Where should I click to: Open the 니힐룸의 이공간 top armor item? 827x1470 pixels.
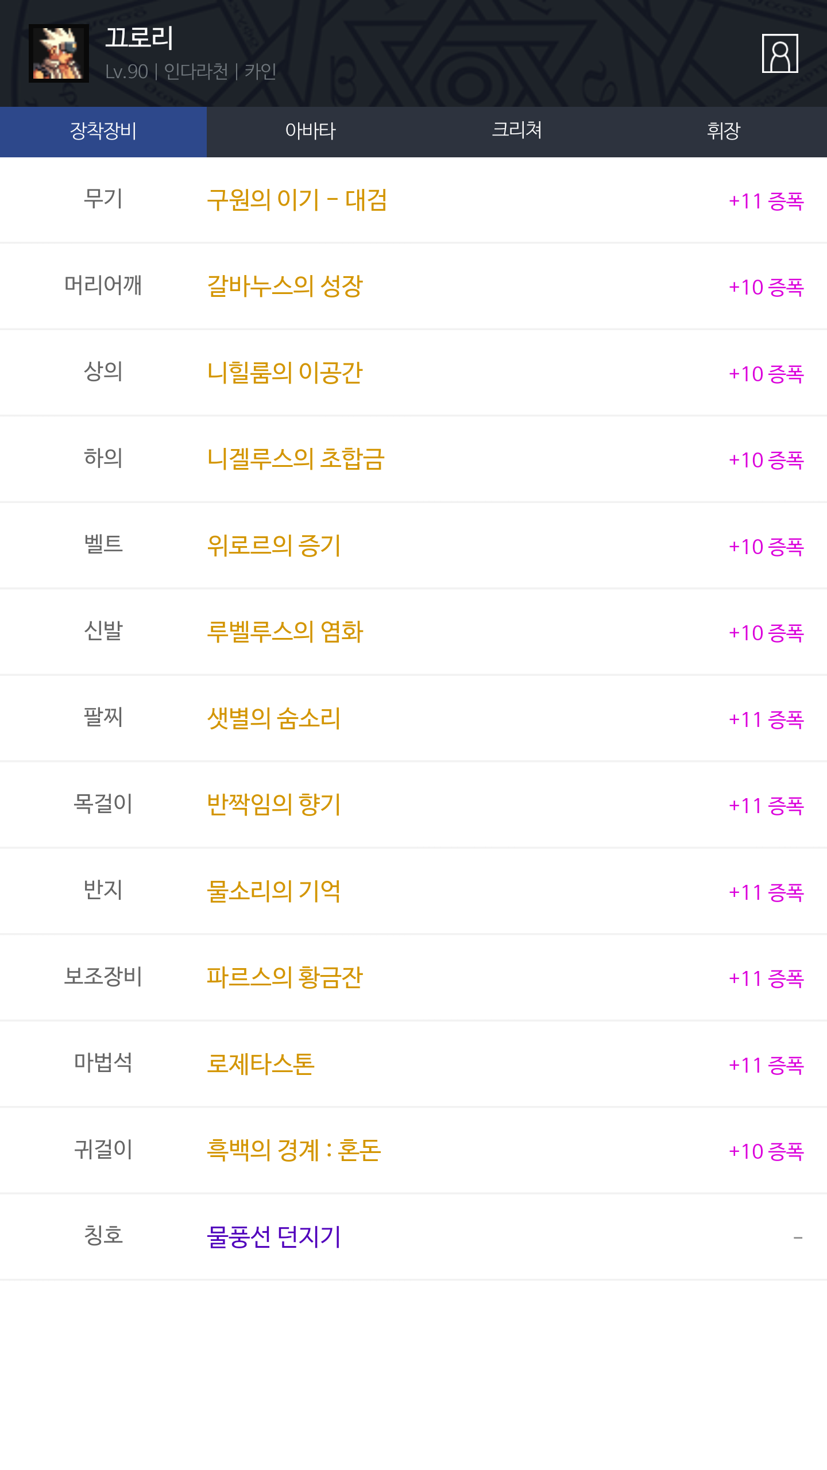pyautogui.click(x=285, y=373)
